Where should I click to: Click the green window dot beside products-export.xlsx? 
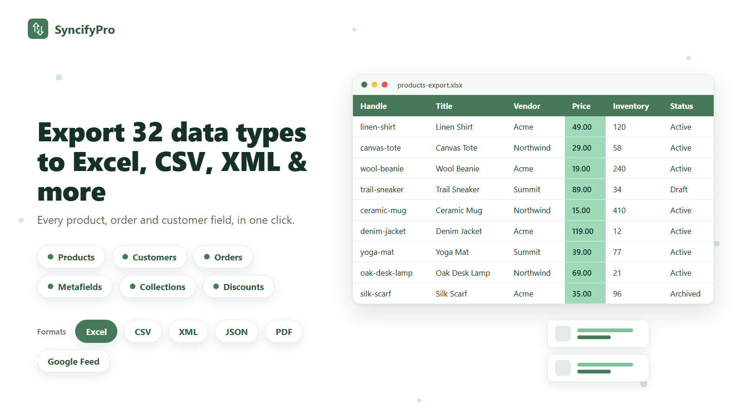click(364, 84)
